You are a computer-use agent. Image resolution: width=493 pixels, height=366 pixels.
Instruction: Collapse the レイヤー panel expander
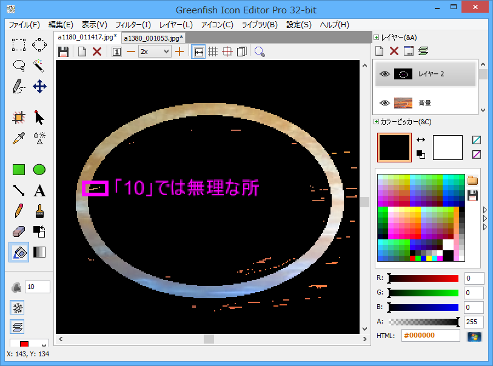pyautogui.click(x=377, y=38)
